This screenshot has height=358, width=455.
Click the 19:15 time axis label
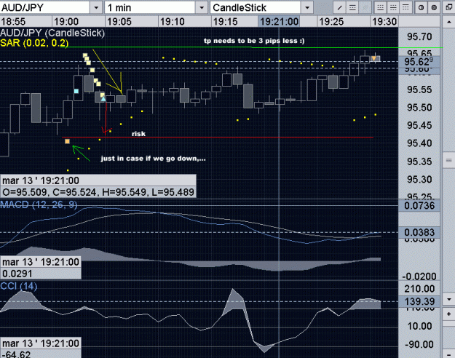[x=225, y=22]
